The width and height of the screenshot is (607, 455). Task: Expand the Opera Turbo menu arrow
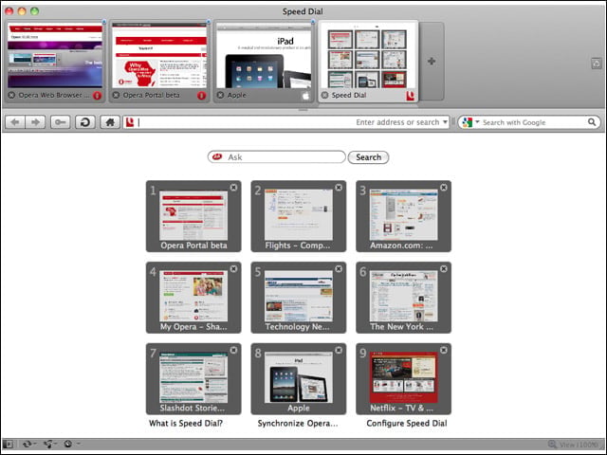click(x=78, y=444)
